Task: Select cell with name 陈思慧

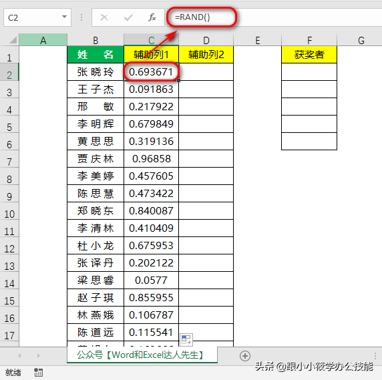Action: coord(95,194)
